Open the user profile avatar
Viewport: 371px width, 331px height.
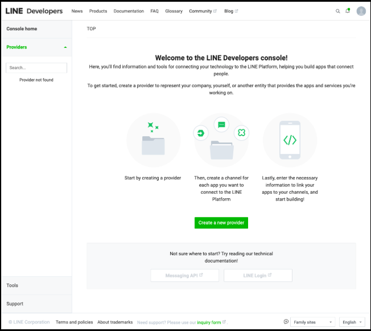tap(361, 11)
